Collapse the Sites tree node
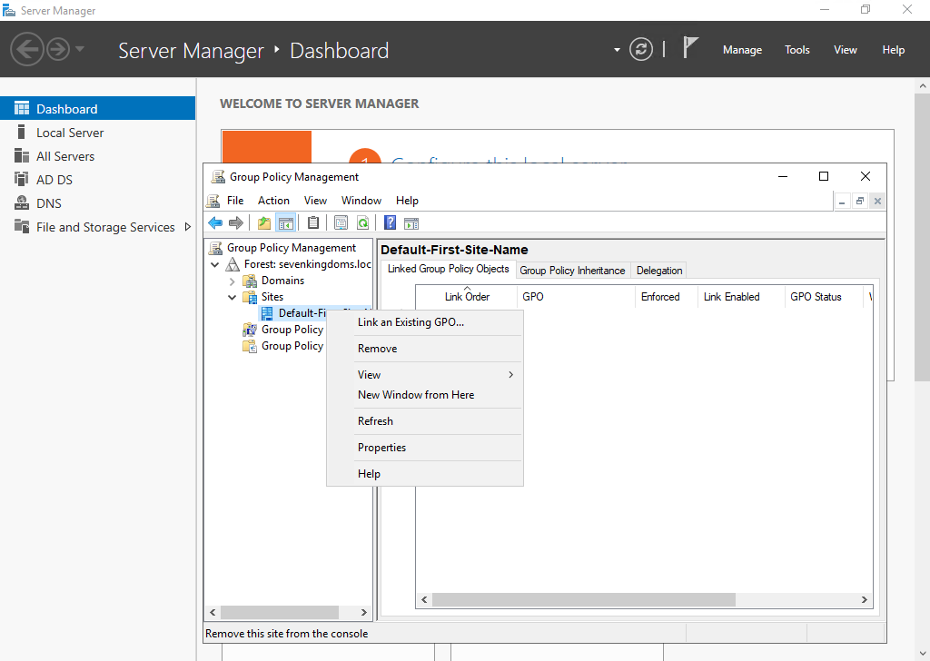Screen dimensions: 930x661 point(232,298)
